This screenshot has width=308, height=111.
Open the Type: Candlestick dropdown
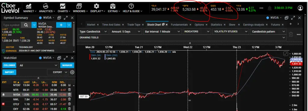(93, 31)
